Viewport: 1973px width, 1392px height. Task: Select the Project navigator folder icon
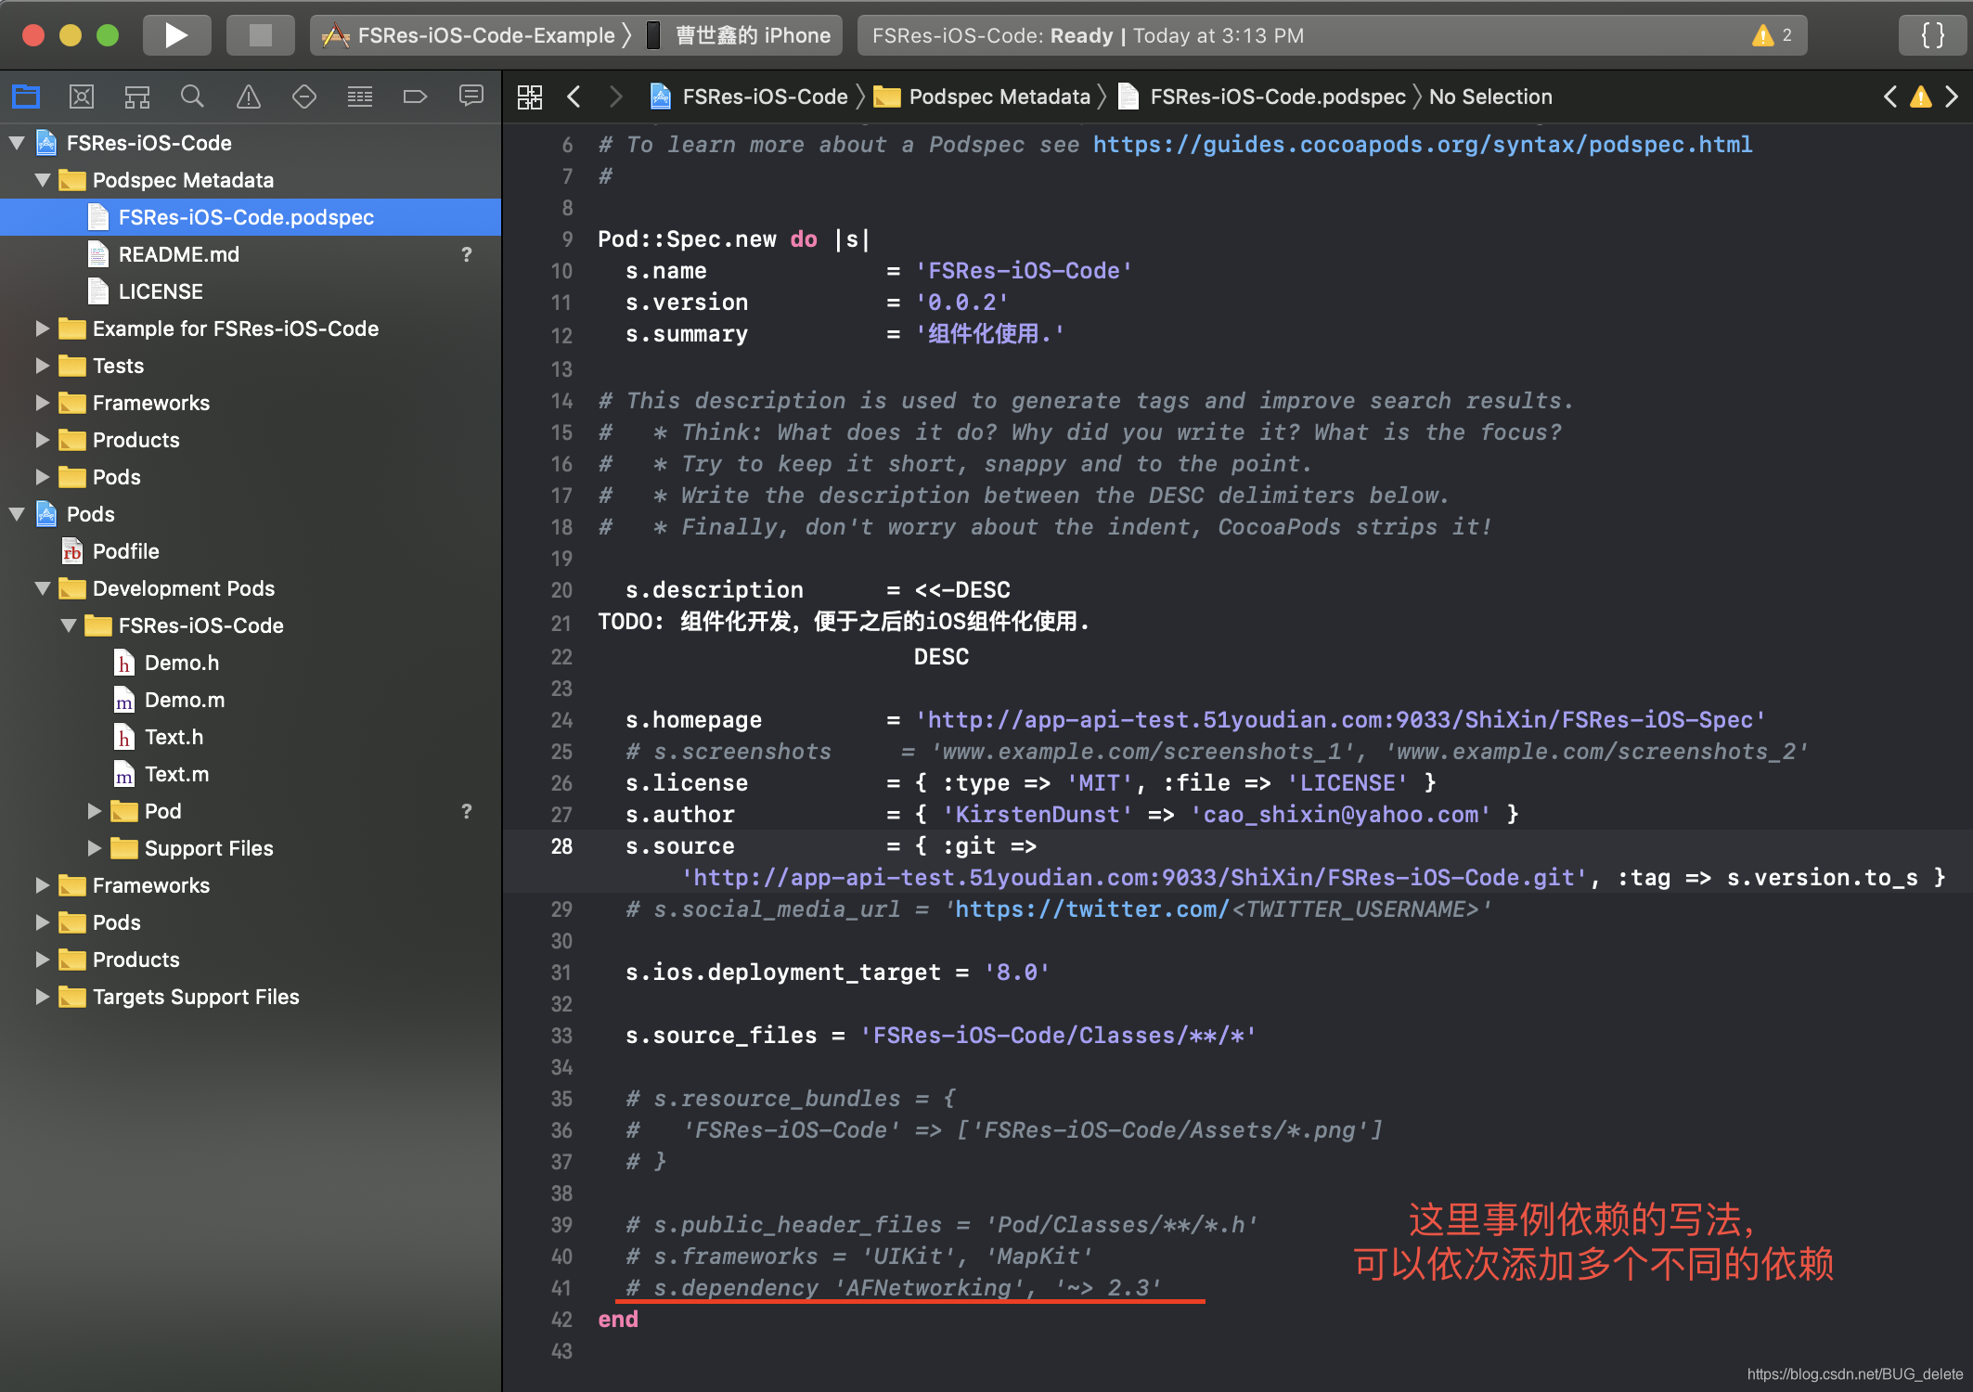(26, 96)
